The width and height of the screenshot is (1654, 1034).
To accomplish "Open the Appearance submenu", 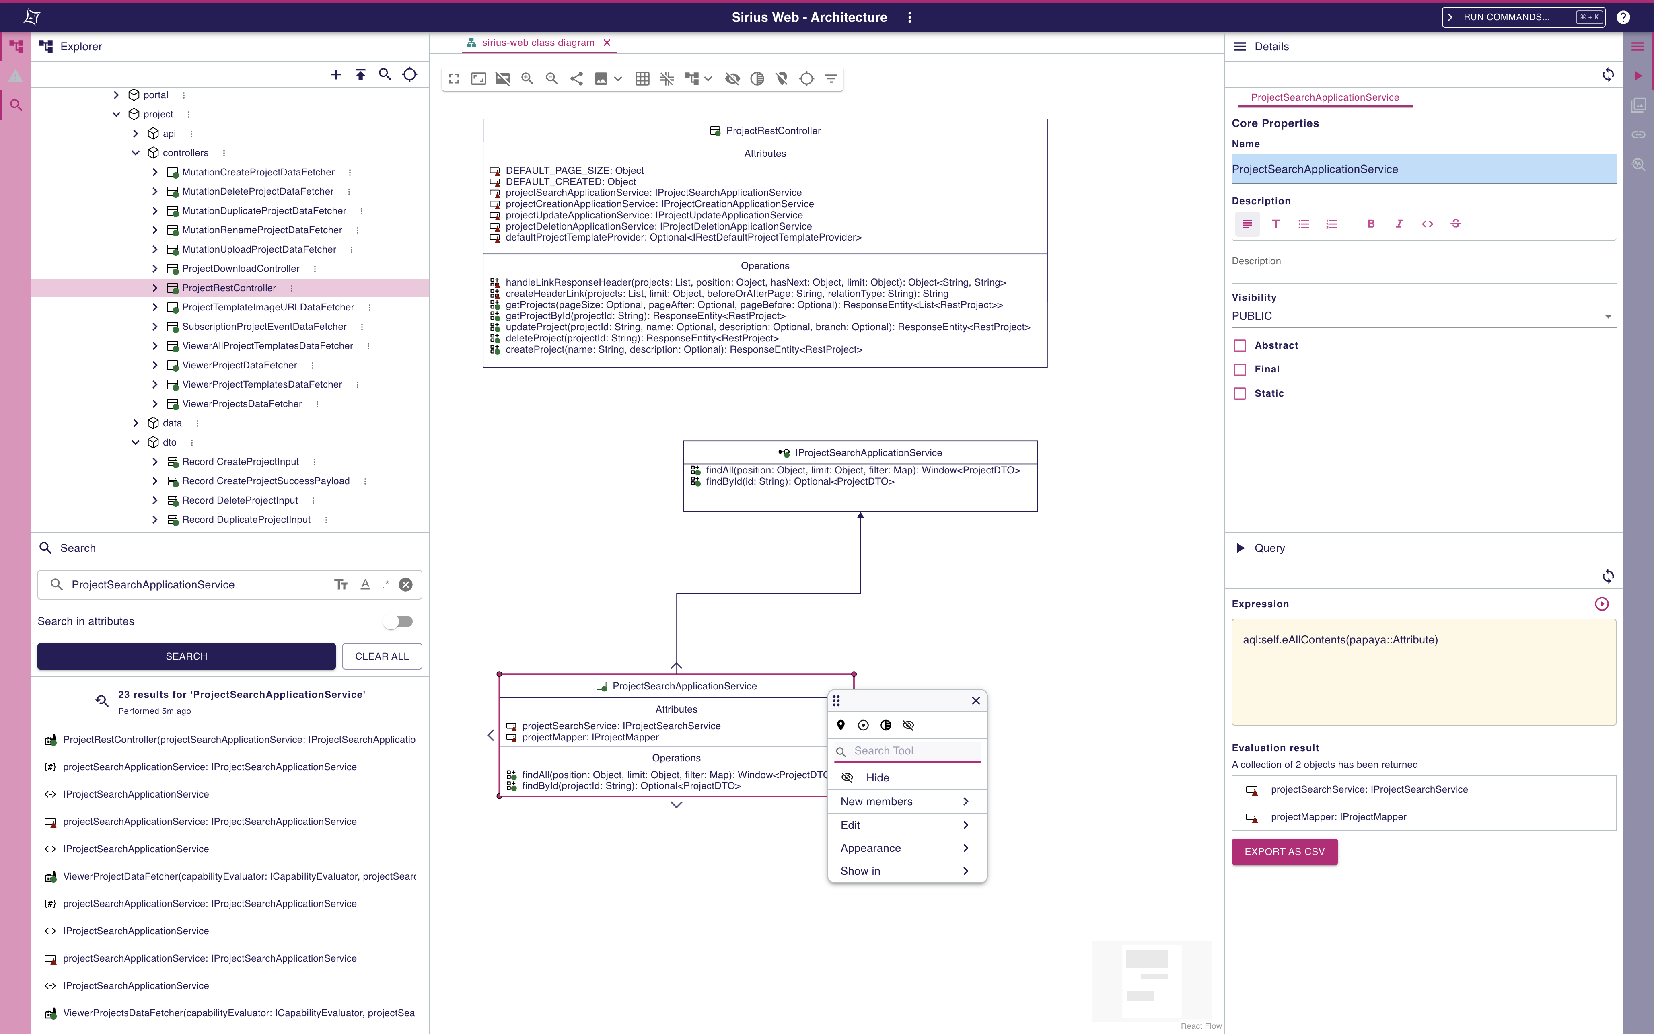I will pos(907,848).
